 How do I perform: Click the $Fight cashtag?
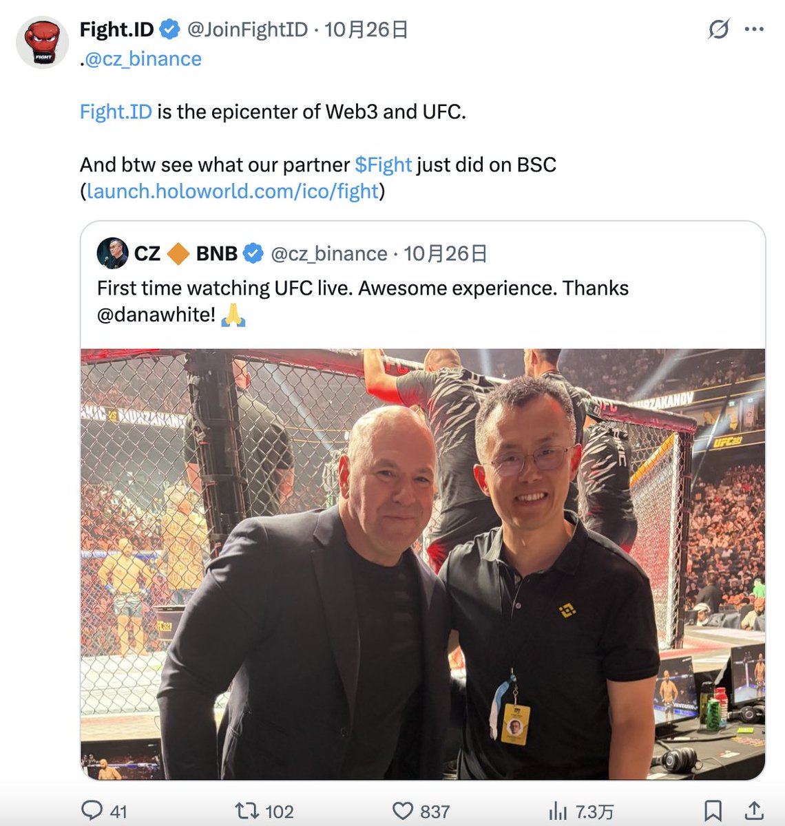[x=383, y=165]
